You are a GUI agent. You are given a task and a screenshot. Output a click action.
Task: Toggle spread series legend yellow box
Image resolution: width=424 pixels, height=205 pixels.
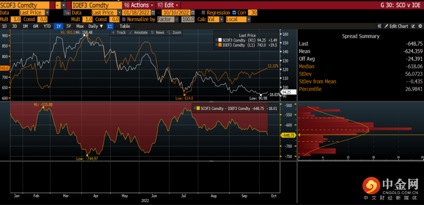click(x=198, y=108)
